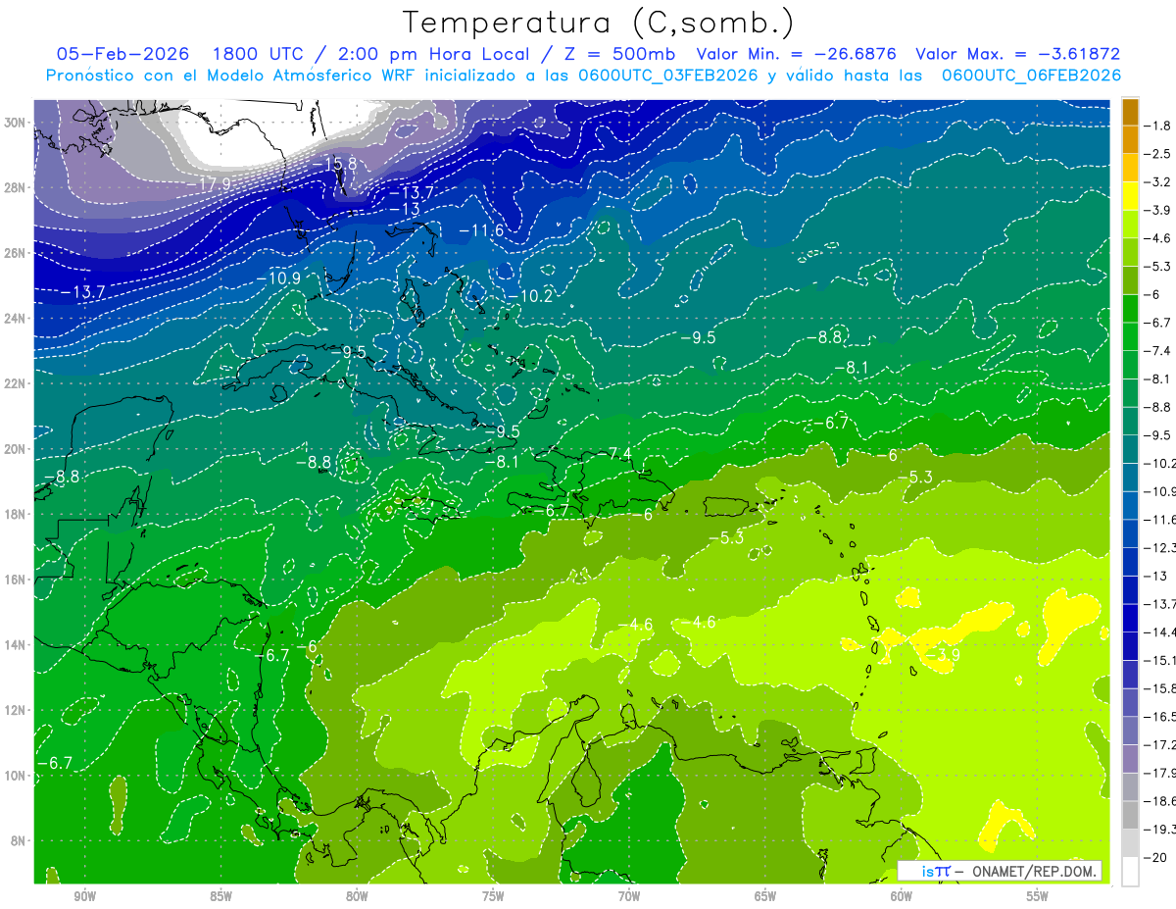Click the '18N' latitude axis label
Viewport: 1176px width, 909px height.
[17, 514]
